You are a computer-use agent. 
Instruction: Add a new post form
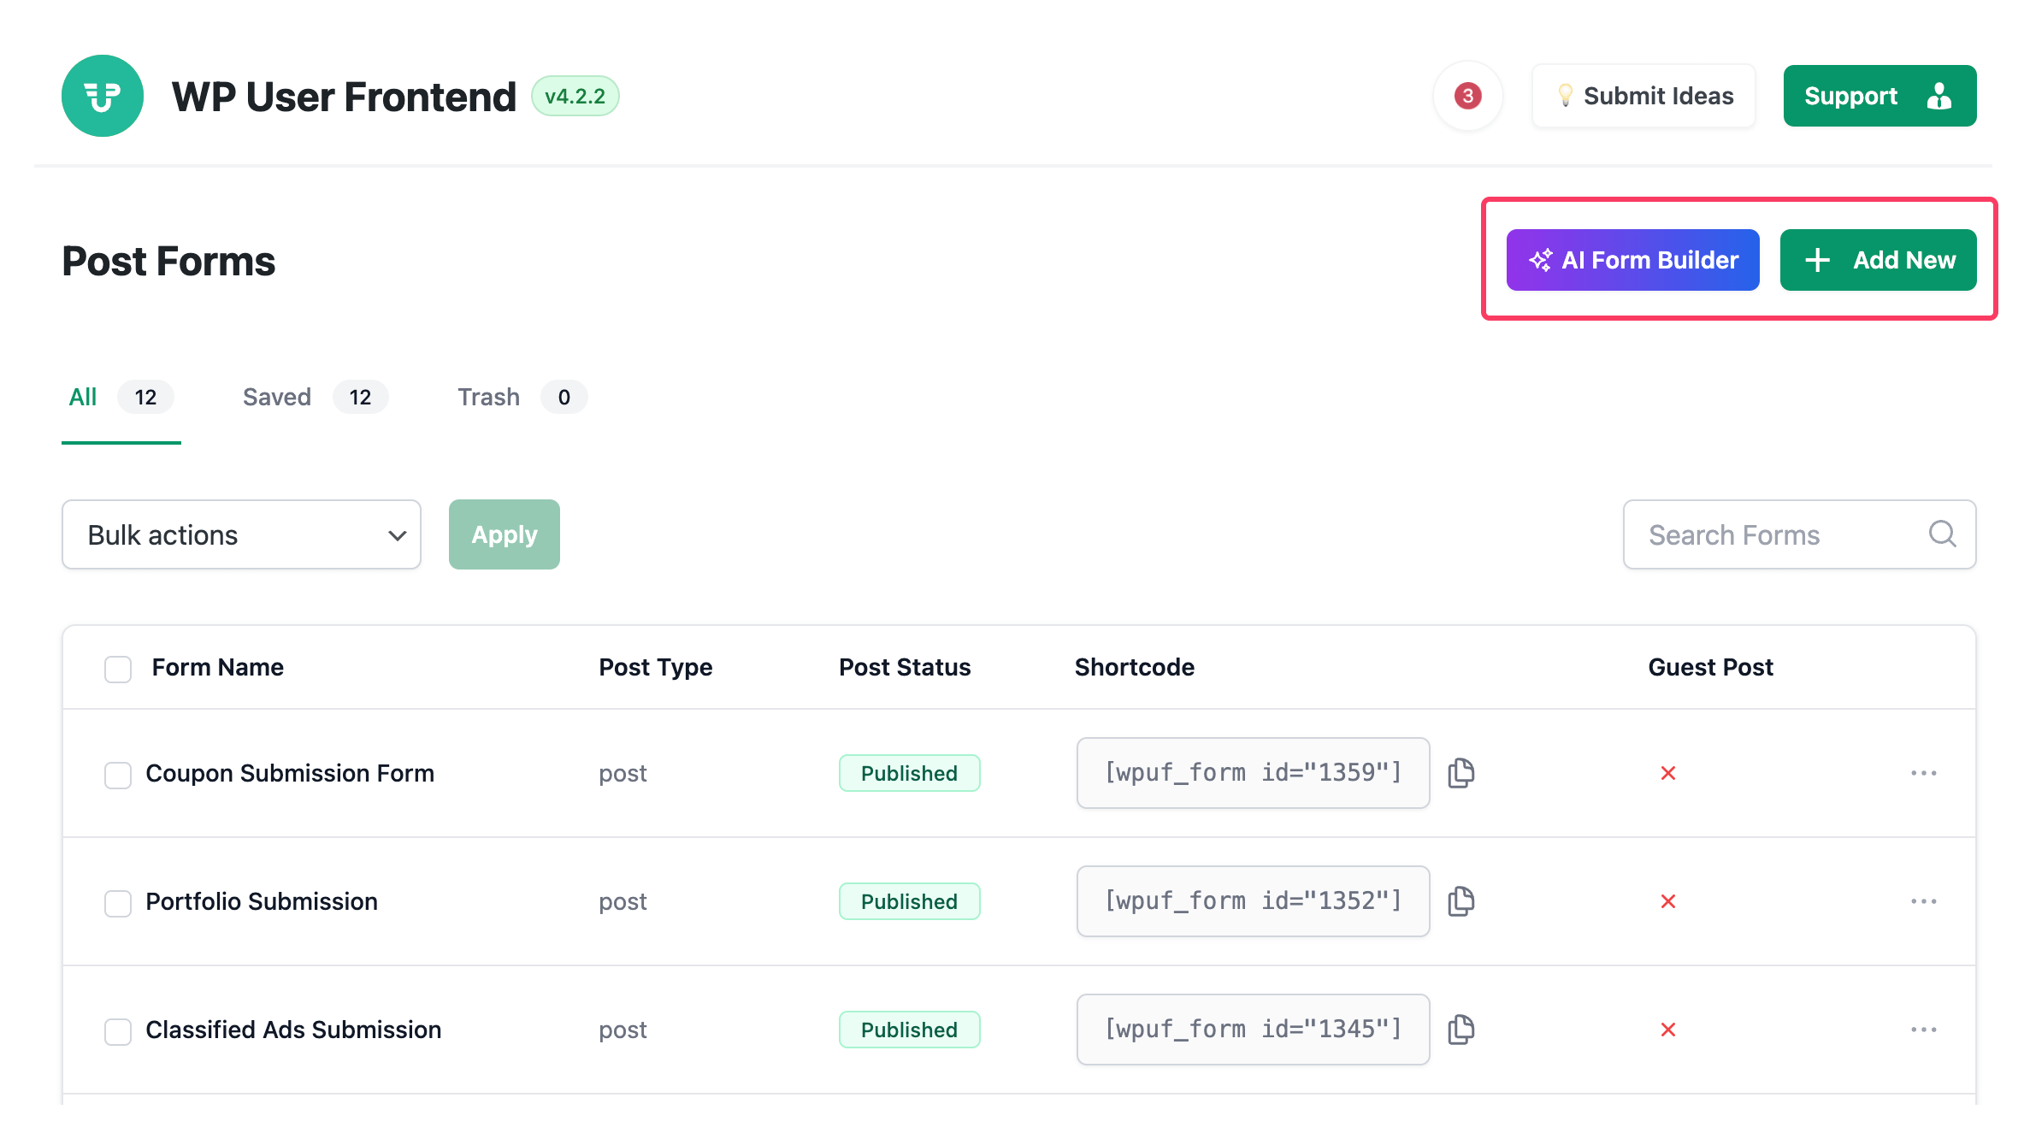click(1878, 259)
